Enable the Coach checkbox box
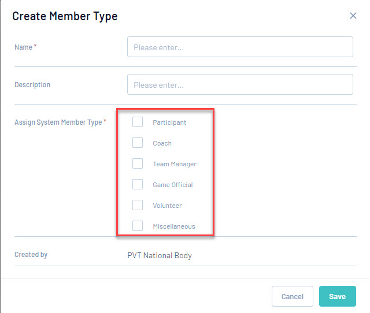This screenshot has height=313, width=370. point(138,143)
